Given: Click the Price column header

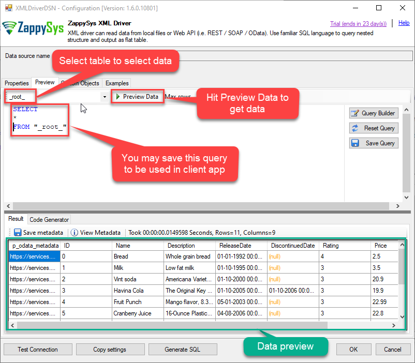Looking at the screenshot, I should [385, 246].
